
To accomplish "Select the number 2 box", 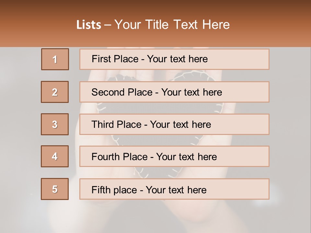I will [x=55, y=92].
